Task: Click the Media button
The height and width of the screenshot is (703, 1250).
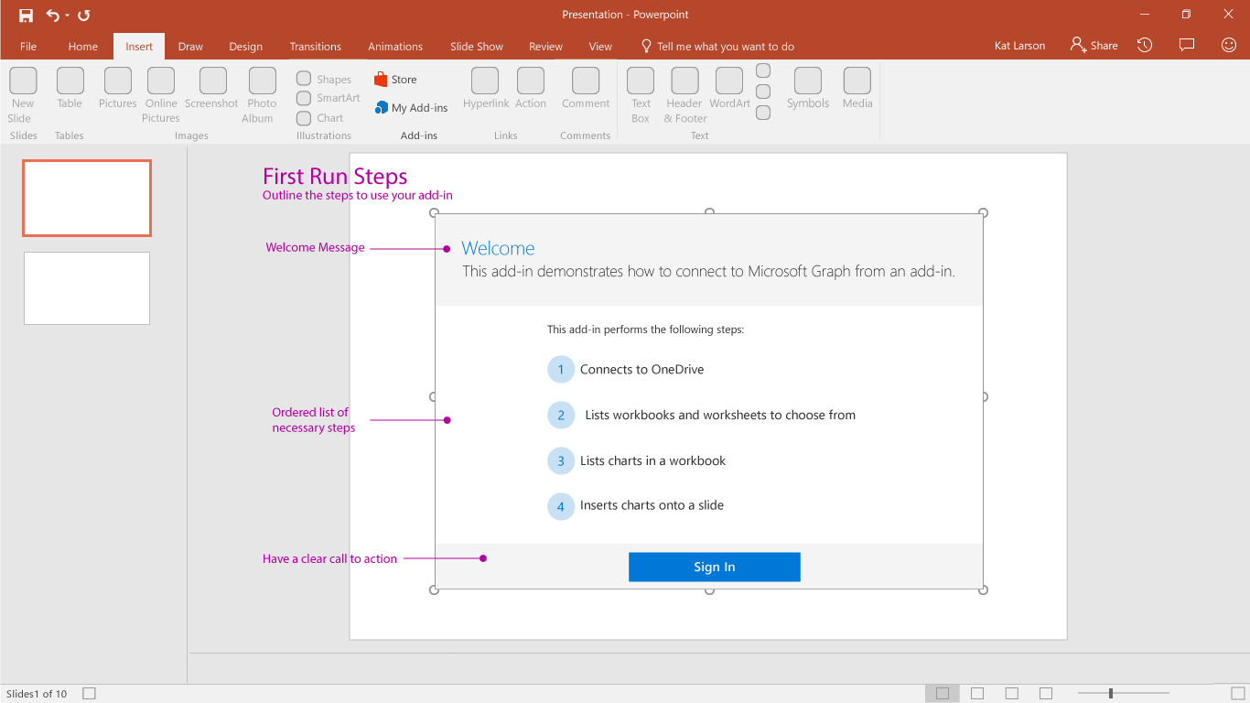Action: (857, 89)
